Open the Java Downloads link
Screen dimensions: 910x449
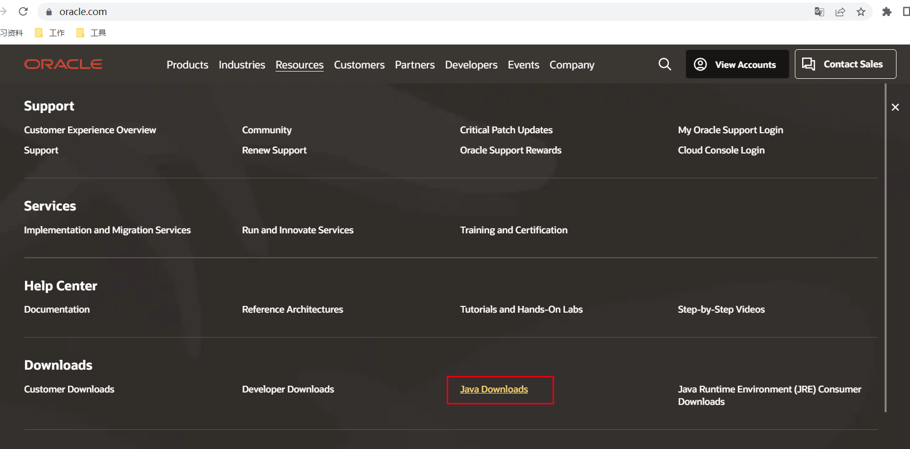pos(493,389)
